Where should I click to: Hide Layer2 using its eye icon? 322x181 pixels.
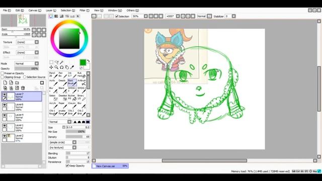click(x=4, y=136)
